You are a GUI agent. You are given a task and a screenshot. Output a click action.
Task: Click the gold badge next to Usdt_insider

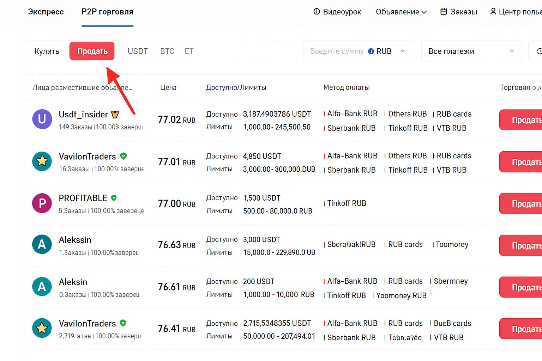click(x=115, y=115)
